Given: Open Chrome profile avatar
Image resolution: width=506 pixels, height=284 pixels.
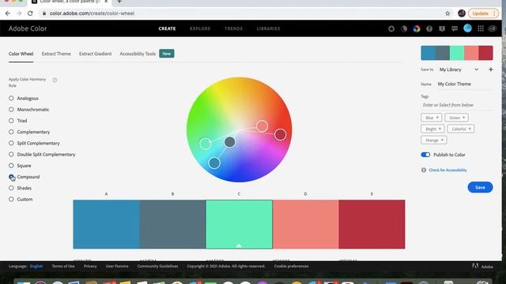Looking at the screenshot, I should pyautogui.click(x=462, y=13).
